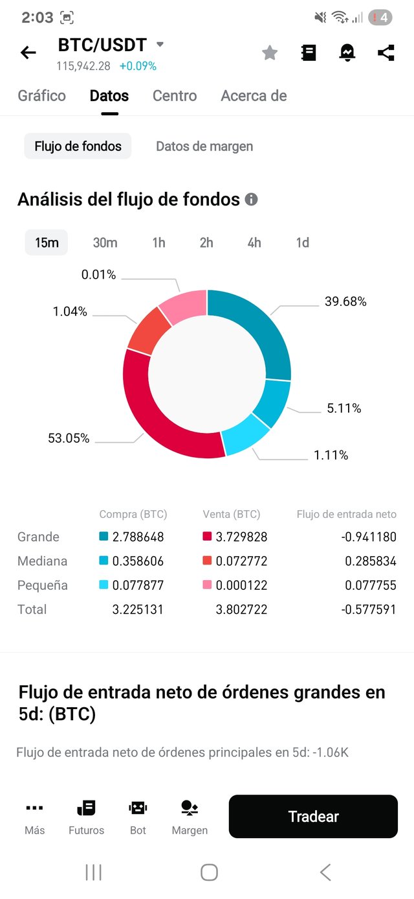Tap the Grande Compra teal color swatch
The height and width of the screenshot is (899, 414).
tap(103, 537)
